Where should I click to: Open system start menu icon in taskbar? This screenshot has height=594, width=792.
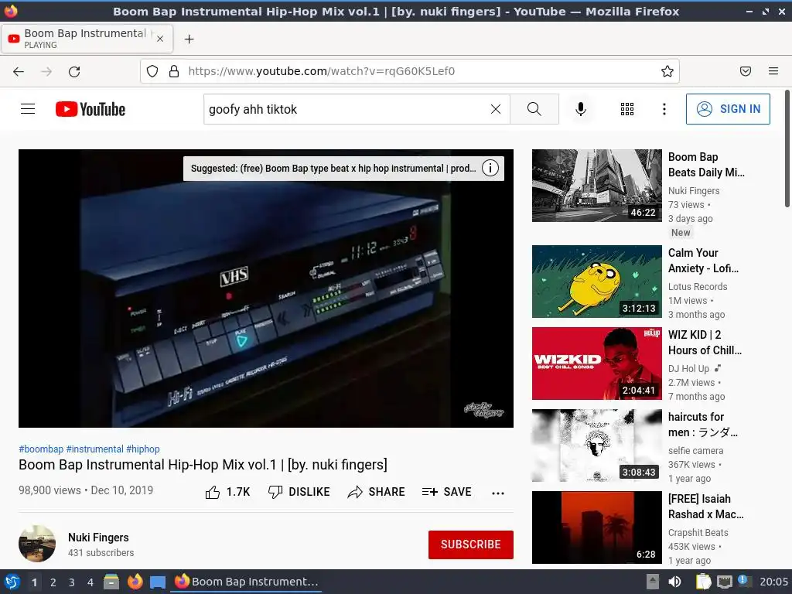[12, 582]
